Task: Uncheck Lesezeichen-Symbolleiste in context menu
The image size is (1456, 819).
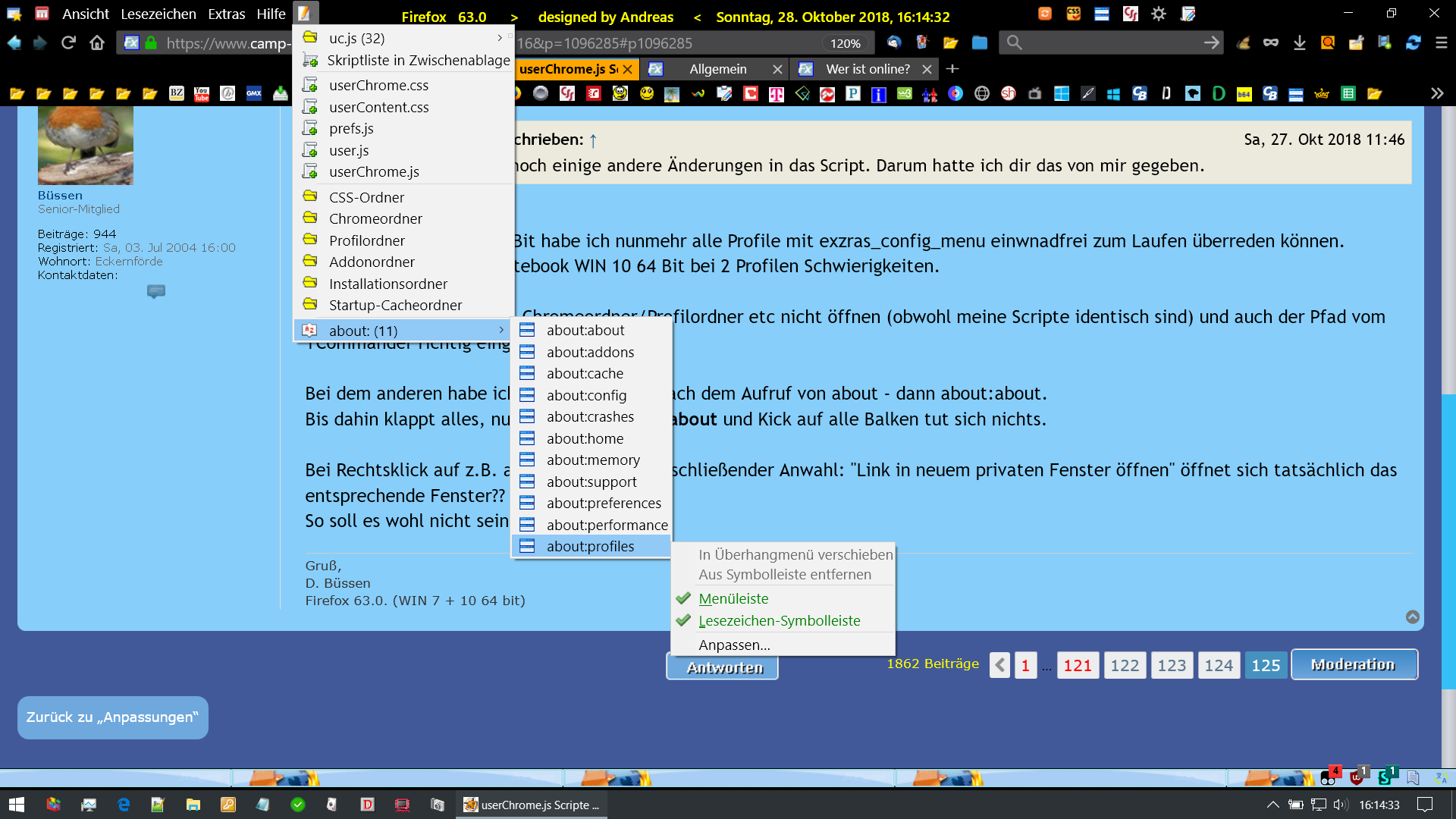Action: [x=779, y=620]
